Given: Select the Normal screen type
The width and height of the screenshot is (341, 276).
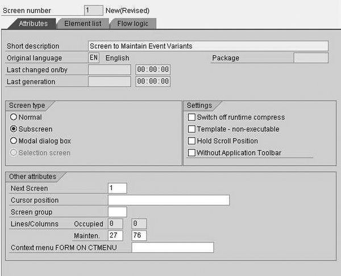Looking at the screenshot, I should click(14, 117).
